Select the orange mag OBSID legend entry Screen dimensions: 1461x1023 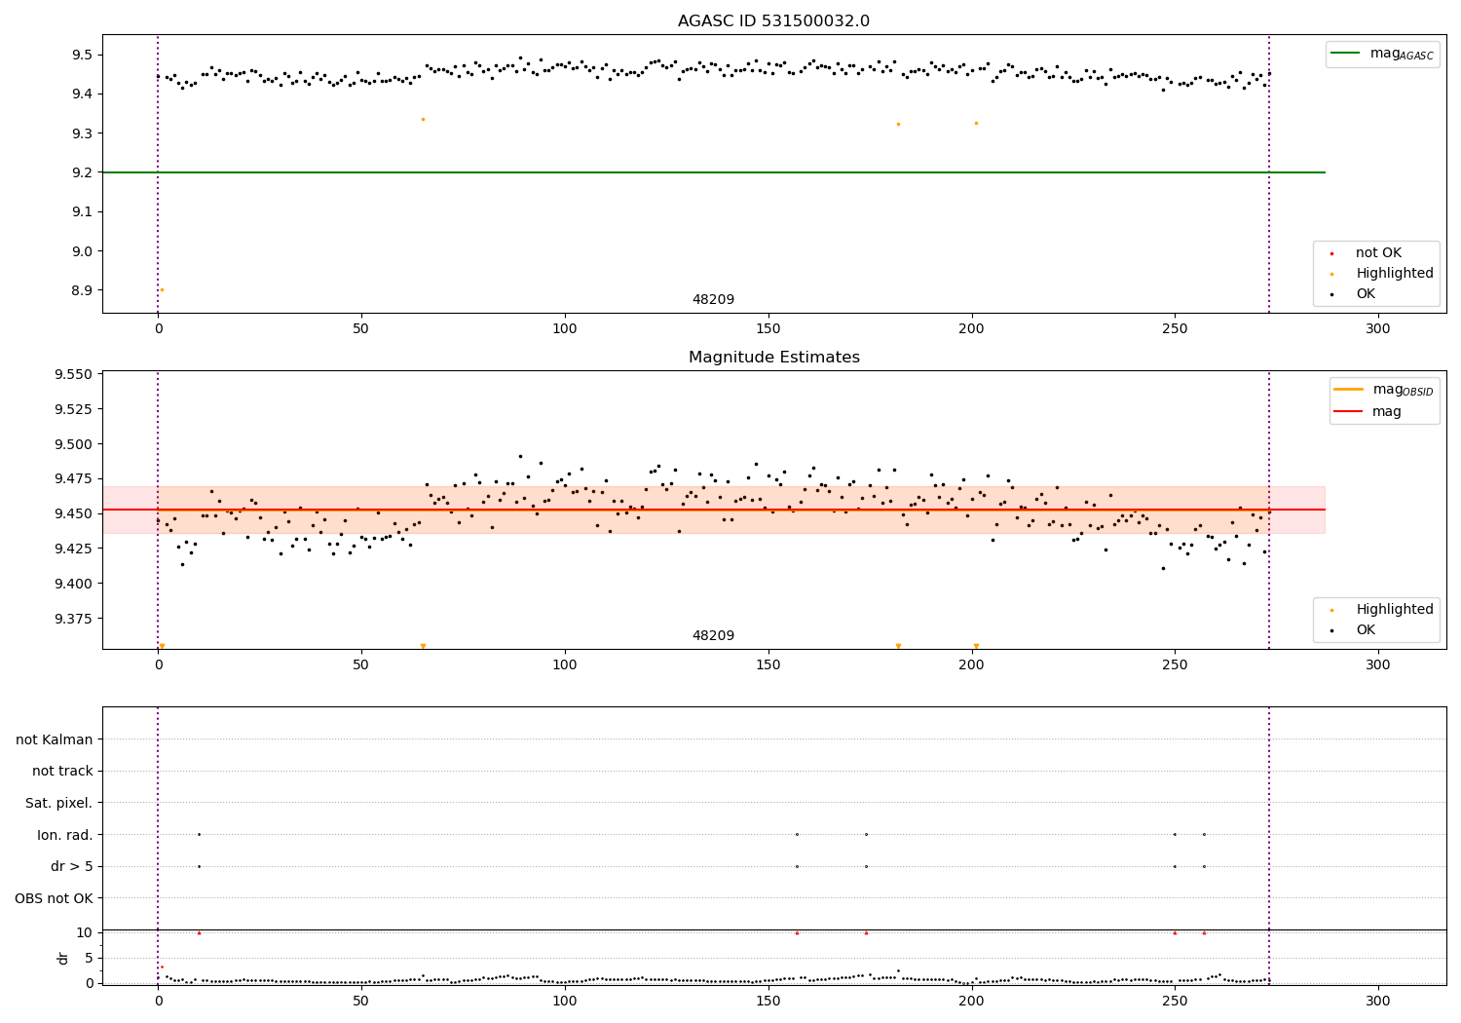click(x=1383, y=390)
